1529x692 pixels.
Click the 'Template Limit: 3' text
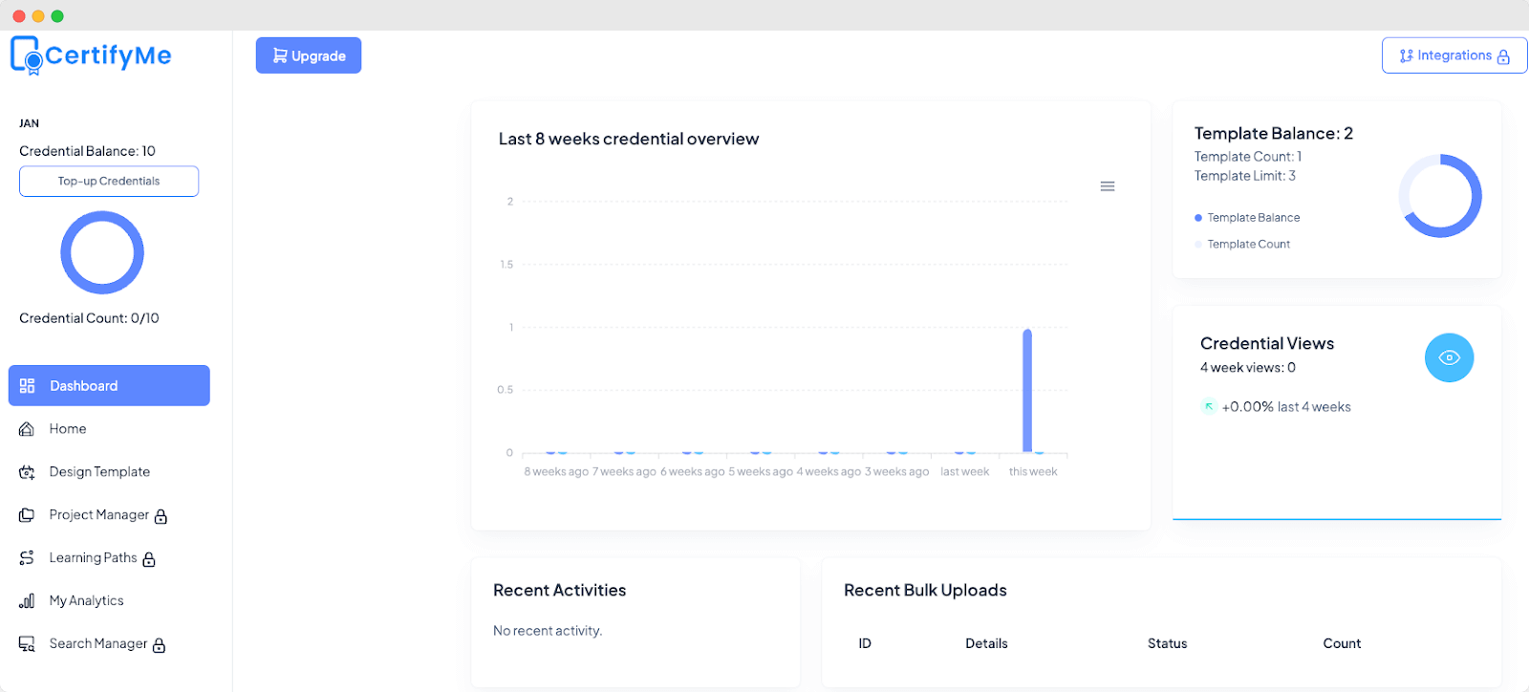coord(1245,176)
